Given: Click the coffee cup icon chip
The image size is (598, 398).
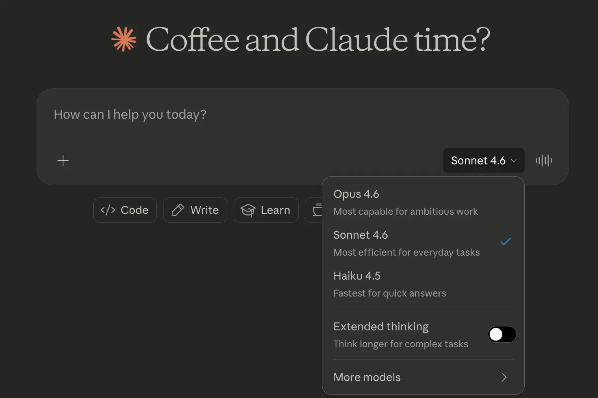Looking at the screenshot, I should pyautogui.click(x=318, y=210).
